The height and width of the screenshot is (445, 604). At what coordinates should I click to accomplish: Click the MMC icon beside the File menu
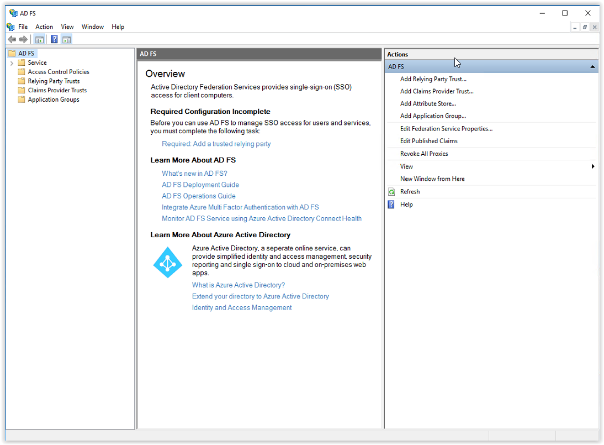11,27
